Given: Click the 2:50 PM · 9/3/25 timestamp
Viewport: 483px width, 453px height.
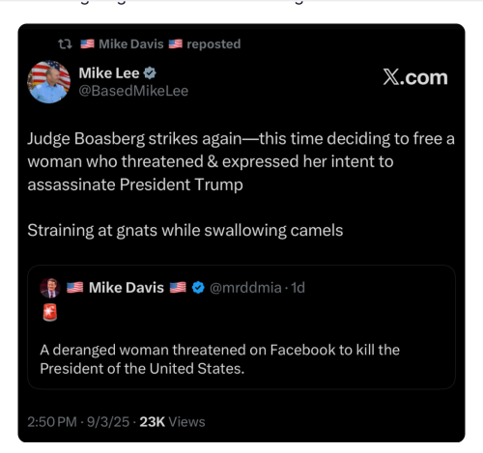Looking at the screenshot, I should 78,422.
